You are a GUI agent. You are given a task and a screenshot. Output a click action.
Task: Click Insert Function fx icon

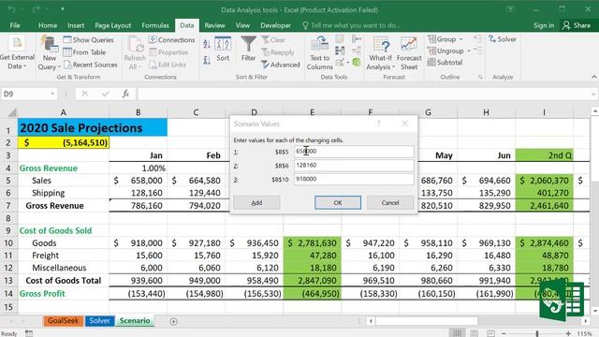125,94
